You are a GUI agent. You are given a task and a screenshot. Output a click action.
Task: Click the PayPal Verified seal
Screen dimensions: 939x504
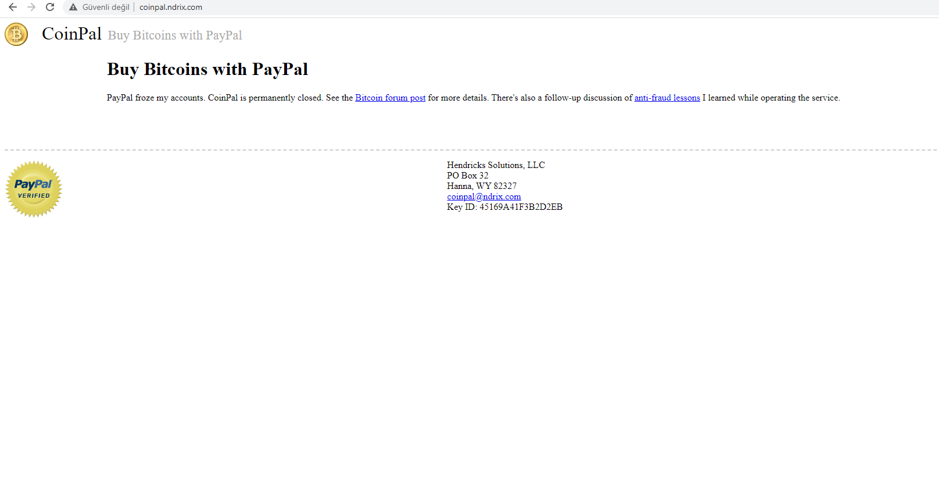click(x=34, y=189)
